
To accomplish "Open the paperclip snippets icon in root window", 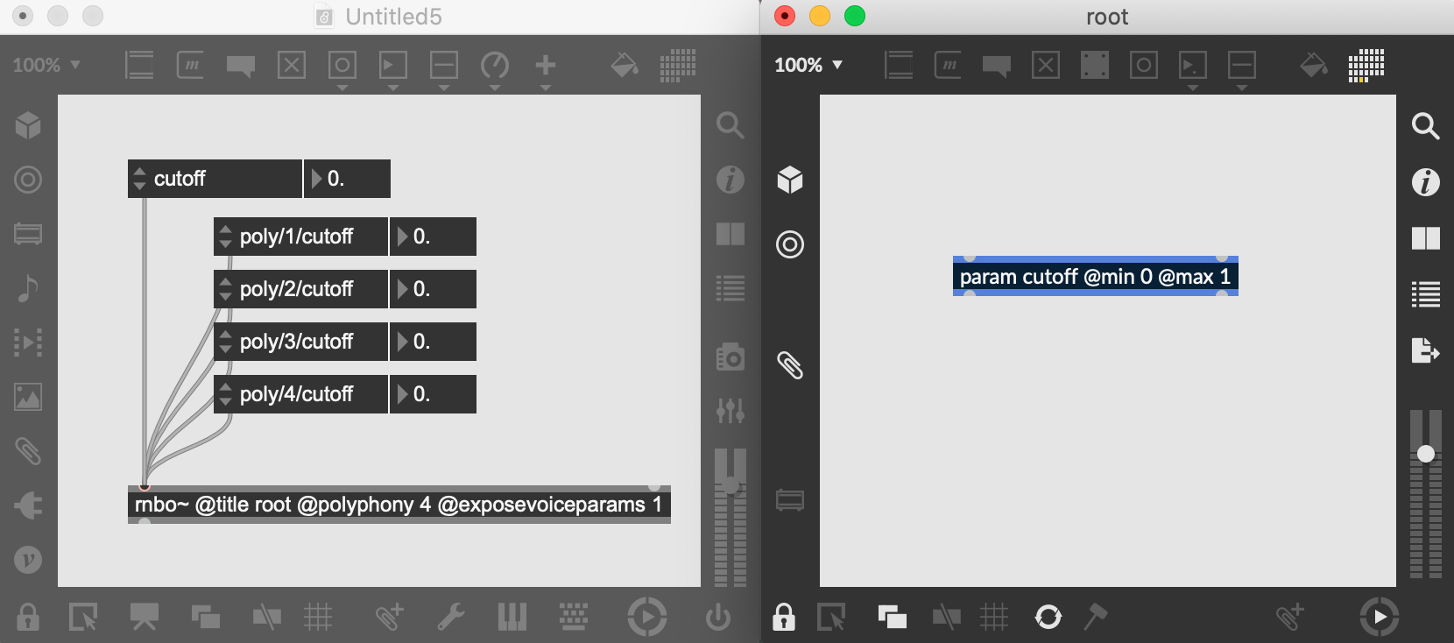I will 790,365.
